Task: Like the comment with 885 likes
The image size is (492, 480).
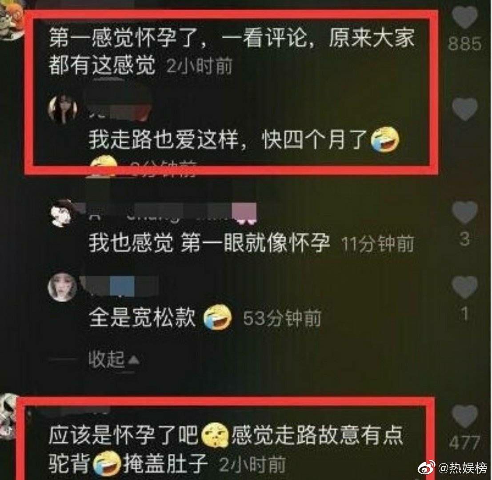Action: pyautogui.click(x=465, y=16)
